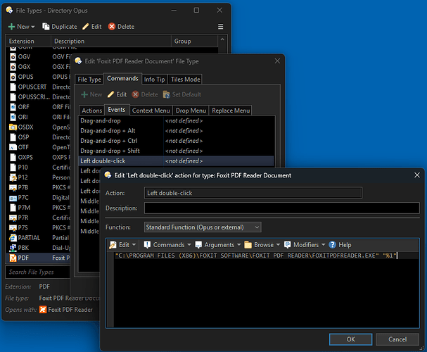The width and height of the screenshot is (427, 352).
Task: Open the Browse dropdown in editor
Action: pyautogui.click(x=262, y=245)
